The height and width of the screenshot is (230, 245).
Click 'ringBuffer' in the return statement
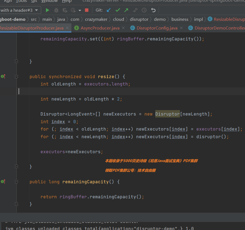click(x=73, y=197)
